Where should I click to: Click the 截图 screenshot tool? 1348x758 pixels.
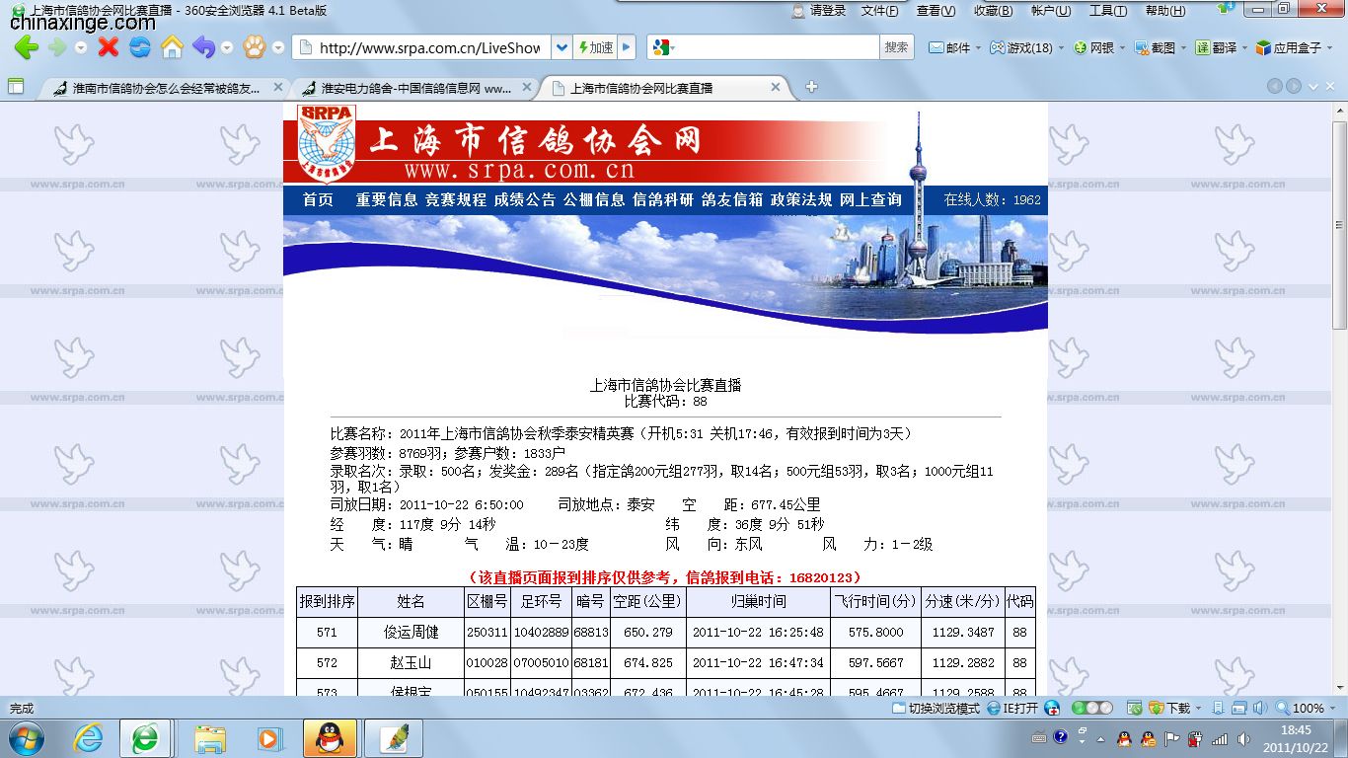click(x=1160, y=47)
